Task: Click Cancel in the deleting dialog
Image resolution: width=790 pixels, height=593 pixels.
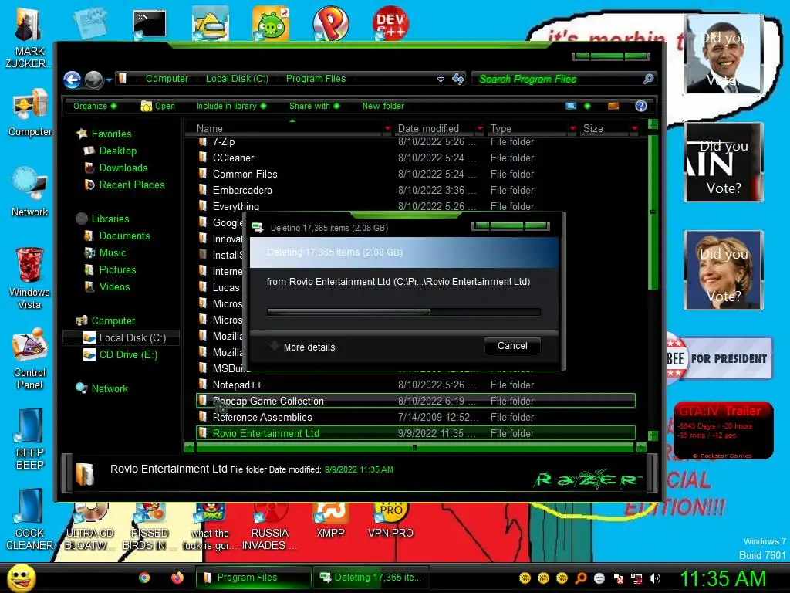Action: [x=512, y=346]
